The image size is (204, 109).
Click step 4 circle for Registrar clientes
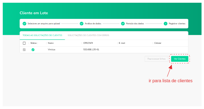pyautogui.click(x=165, y=24)
